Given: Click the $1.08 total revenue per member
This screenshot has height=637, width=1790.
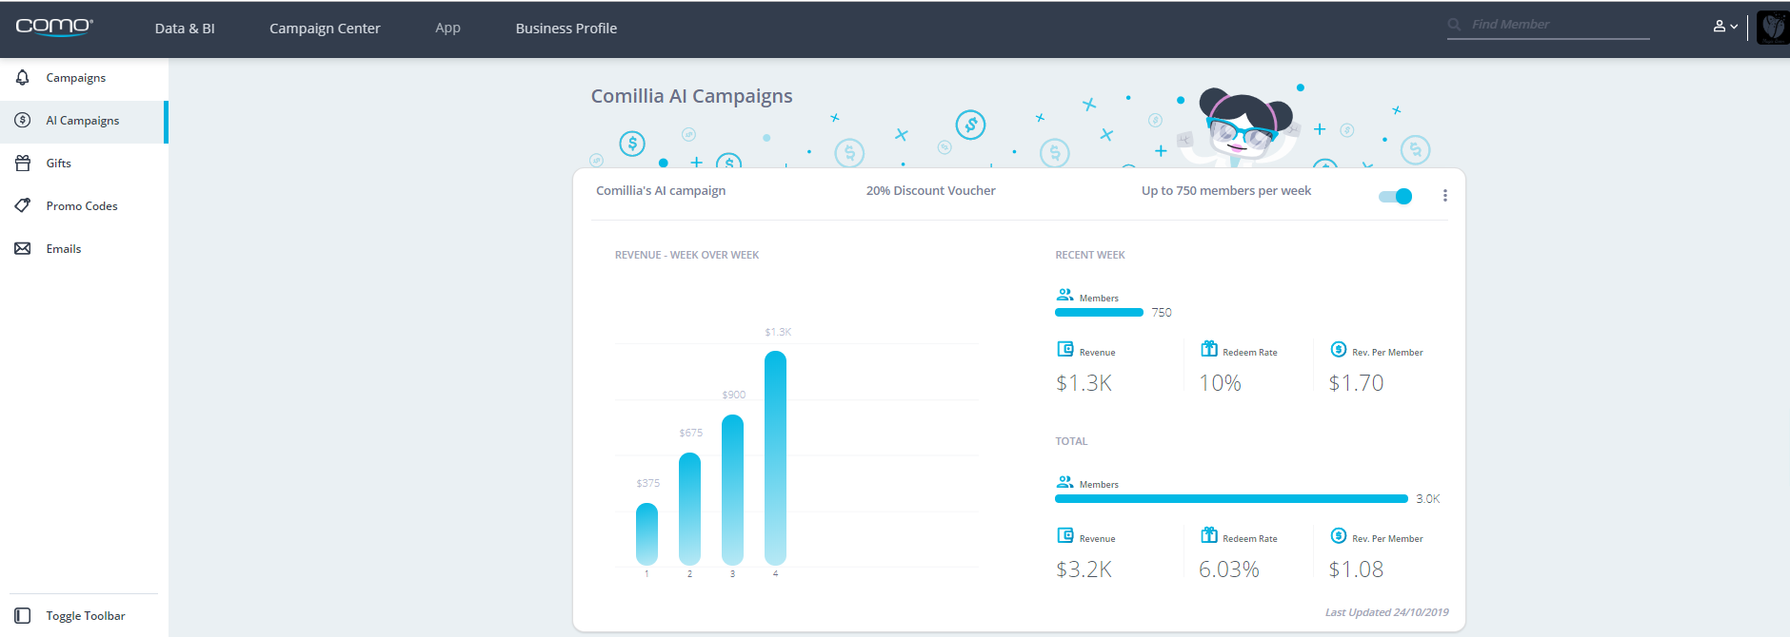Looking at the screenshot, I should pyautogui.click(x=1357, y=569).
